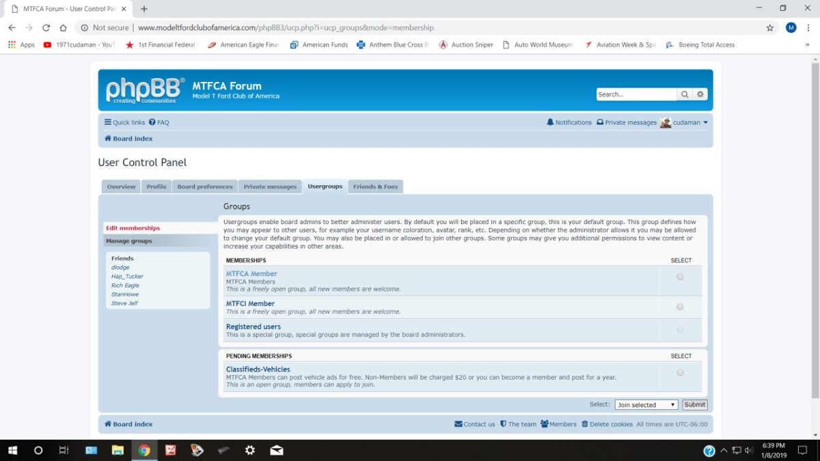This screenshot has width=820, height=461.
Task: Open the Quick links menu
Action: point(125,122)
